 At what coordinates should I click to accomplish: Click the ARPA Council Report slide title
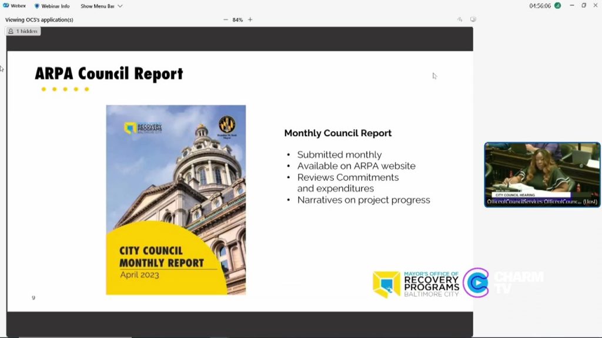click(109, 73)
